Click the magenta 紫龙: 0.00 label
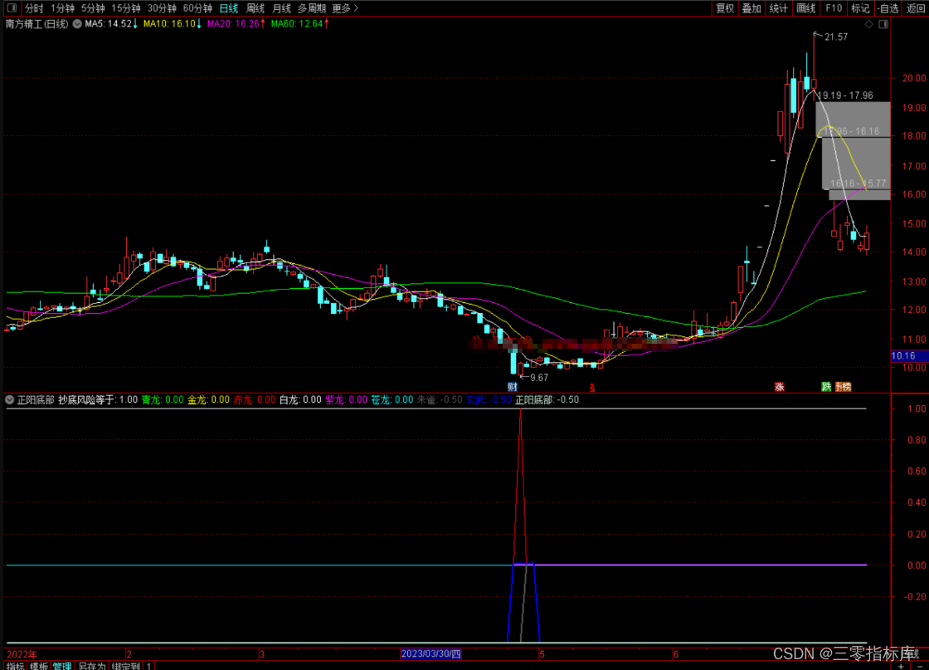The image size is (929, 670). pos(346,399)
